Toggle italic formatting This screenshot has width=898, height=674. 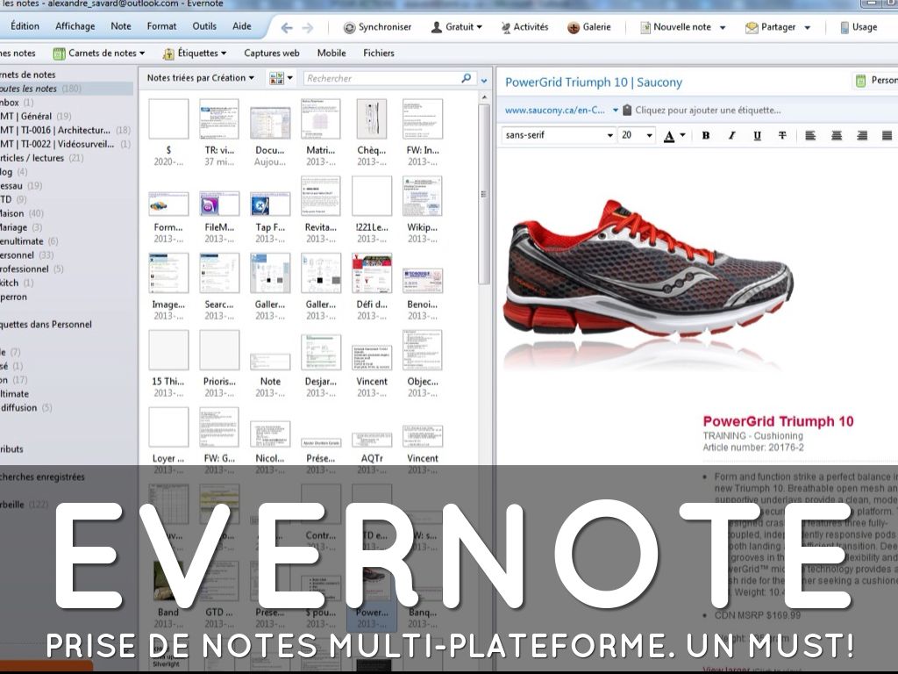click(x=731, y=135)
